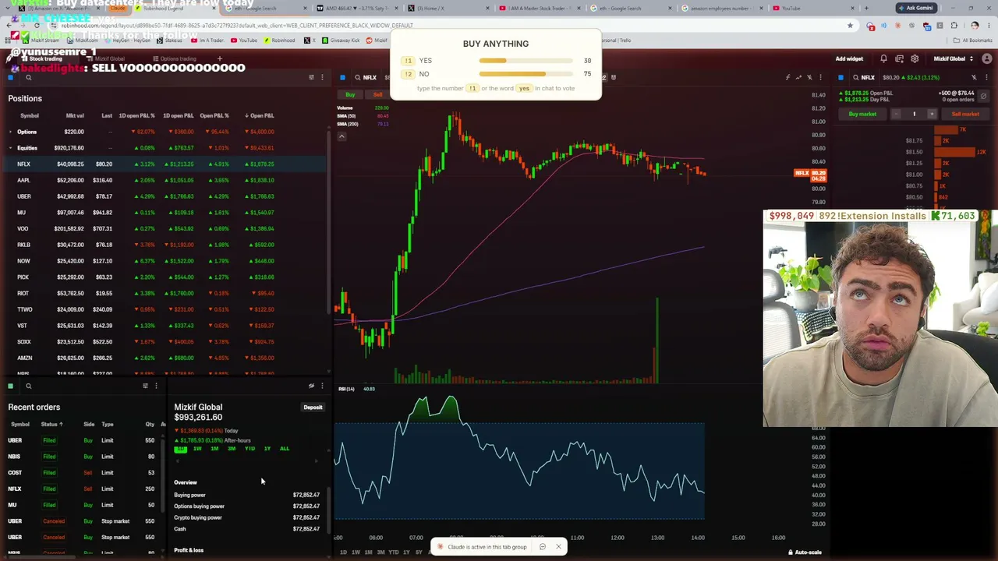Click crossed-tools icon in order ladder header
The width and height of the screenshot is (998, 561).
click(973, 77)
